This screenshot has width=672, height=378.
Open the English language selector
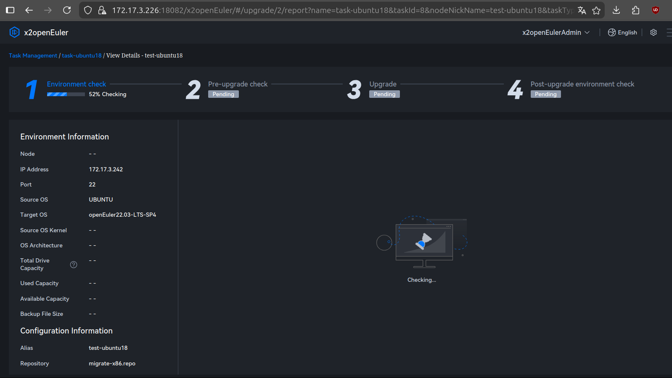pyautogui.click(x=622, y=32)
